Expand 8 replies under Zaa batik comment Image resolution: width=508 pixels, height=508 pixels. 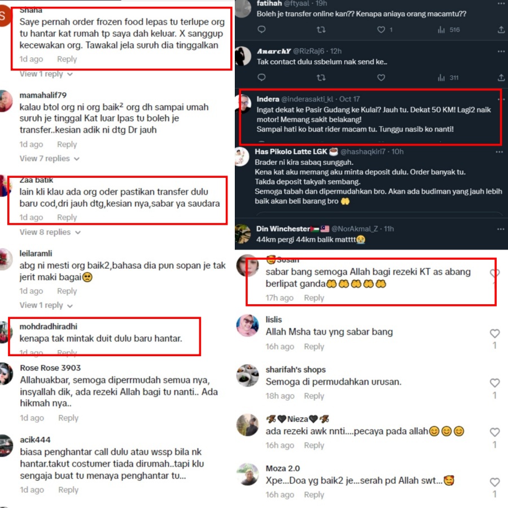pyautogui.click(x=50, y=232)
